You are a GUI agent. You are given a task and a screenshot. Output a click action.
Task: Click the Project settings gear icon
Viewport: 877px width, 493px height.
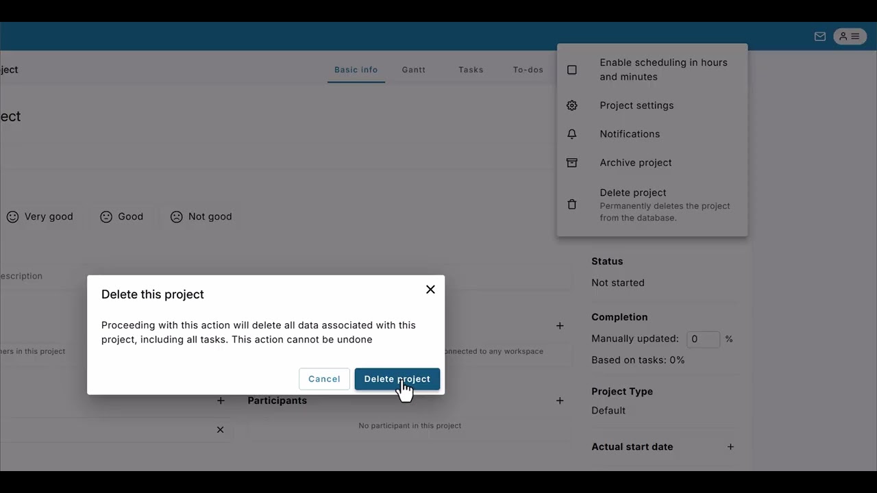(x=572, y=105)
